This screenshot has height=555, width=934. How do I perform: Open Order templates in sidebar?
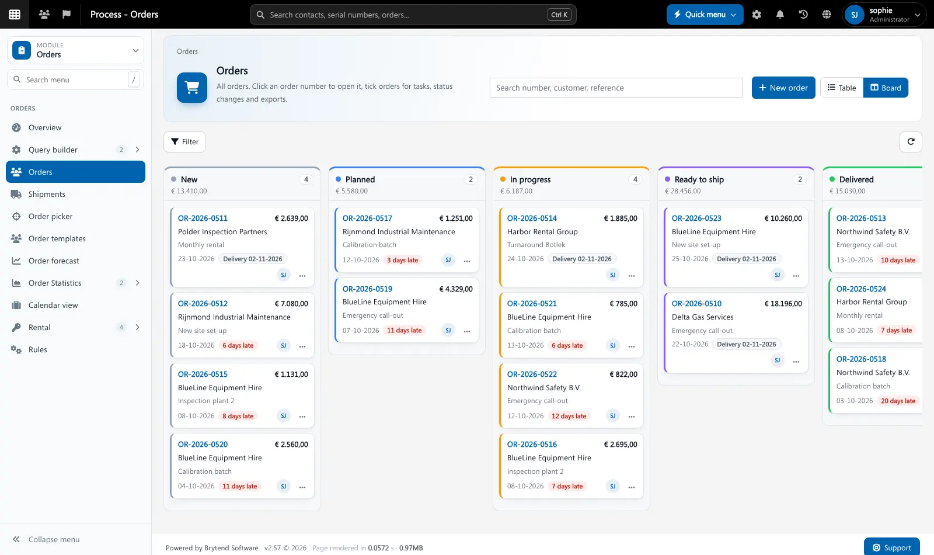pyautogui.click(x=76, y=238)
